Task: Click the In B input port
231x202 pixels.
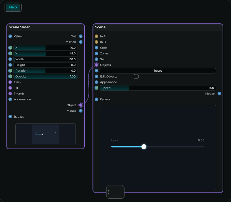Action: click(96, 42)
